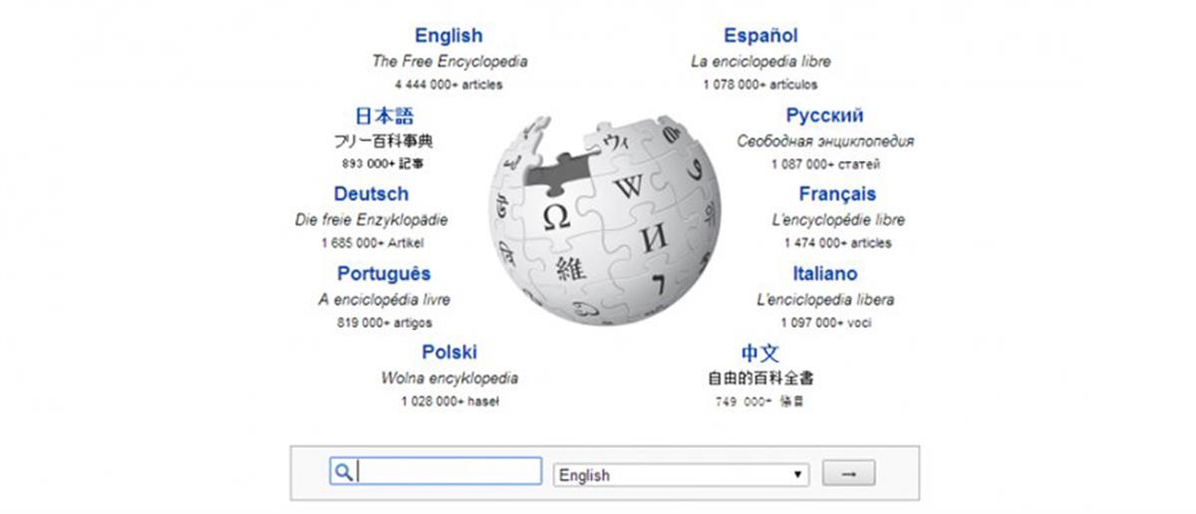
Task: Click 'Die freie Enzyklopädie' subtitle text
Action: tap(371, 220)
